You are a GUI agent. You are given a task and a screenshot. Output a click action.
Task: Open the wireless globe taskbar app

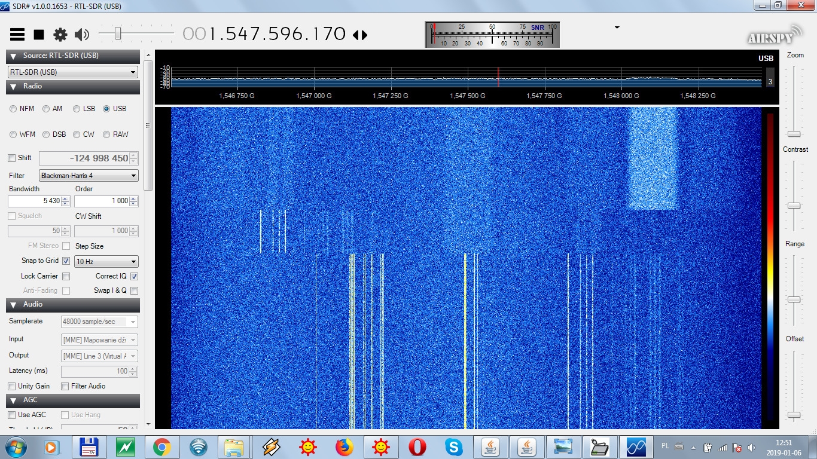(x=199, y=446)
